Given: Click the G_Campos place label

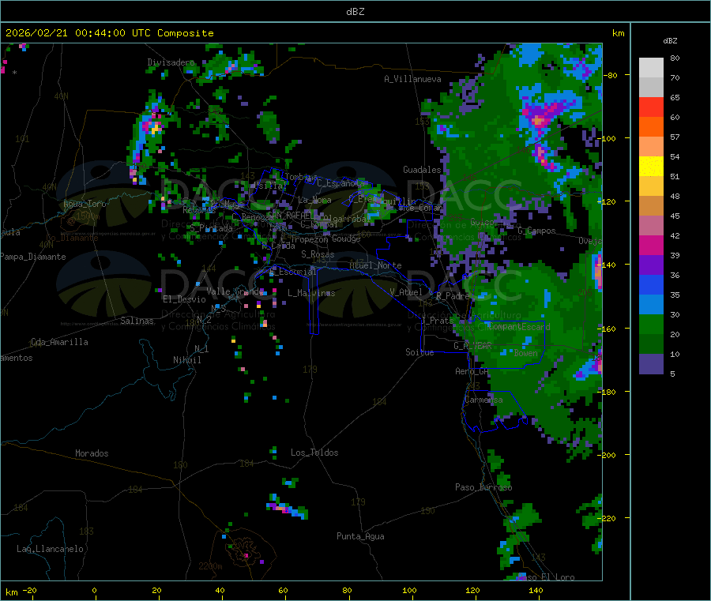Looking at the screenshot, I should (536, 231).
